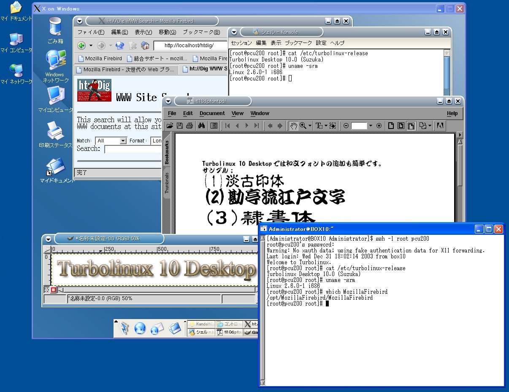Open Help menu in PDF viewer
509x392 pixels.
click(x=452, y=113)
